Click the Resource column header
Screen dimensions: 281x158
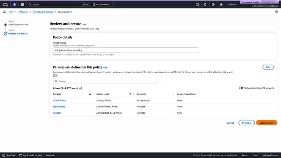tap(141, 94)
